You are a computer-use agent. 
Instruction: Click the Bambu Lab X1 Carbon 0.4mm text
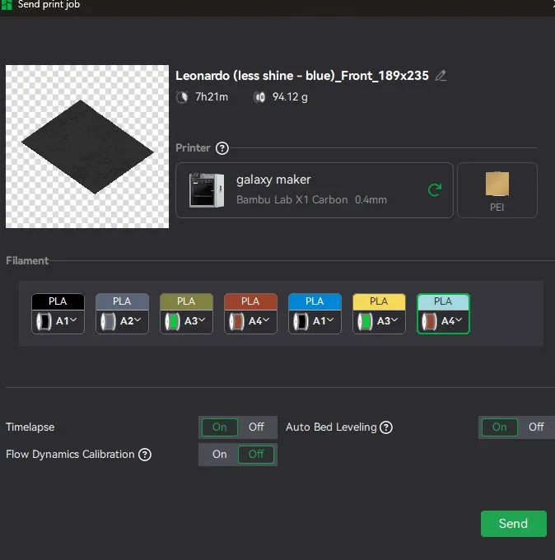coord(311,199)
